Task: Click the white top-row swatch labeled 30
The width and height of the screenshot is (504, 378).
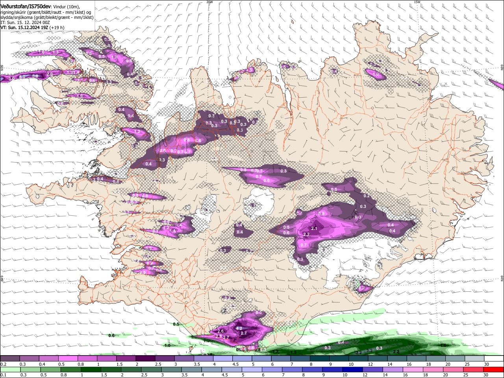Action: click(494, 358)
